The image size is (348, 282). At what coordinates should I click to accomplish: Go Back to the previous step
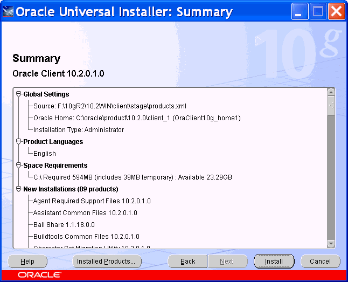point(188,262)
